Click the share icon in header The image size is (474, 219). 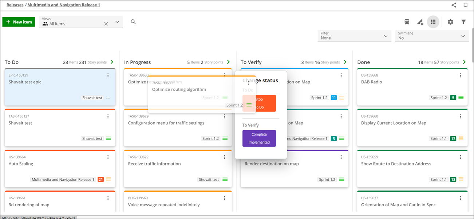454,5
